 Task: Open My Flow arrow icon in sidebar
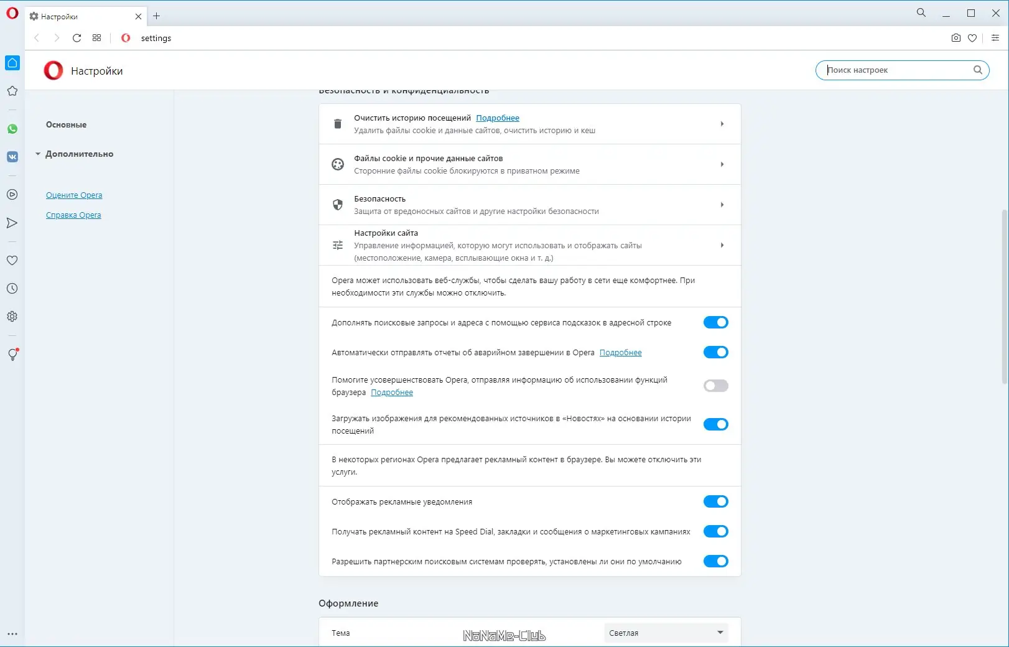point(12,223)
